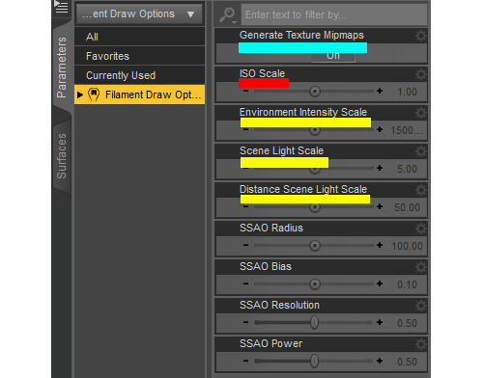Increase SSAO Radius with plus button

point(380,245)
